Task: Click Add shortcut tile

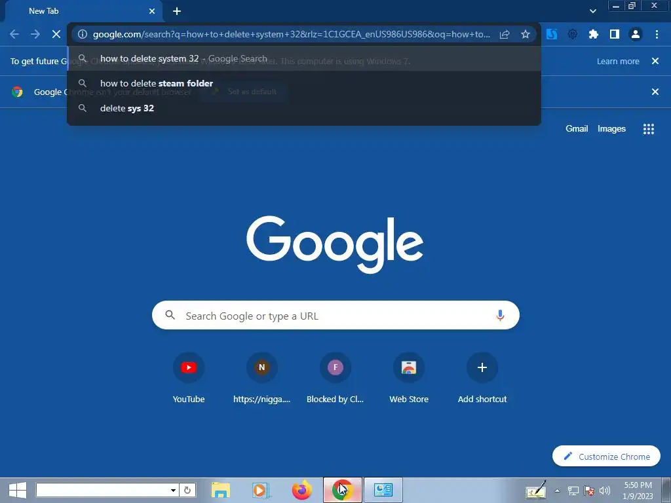Action: click(482, 379)
